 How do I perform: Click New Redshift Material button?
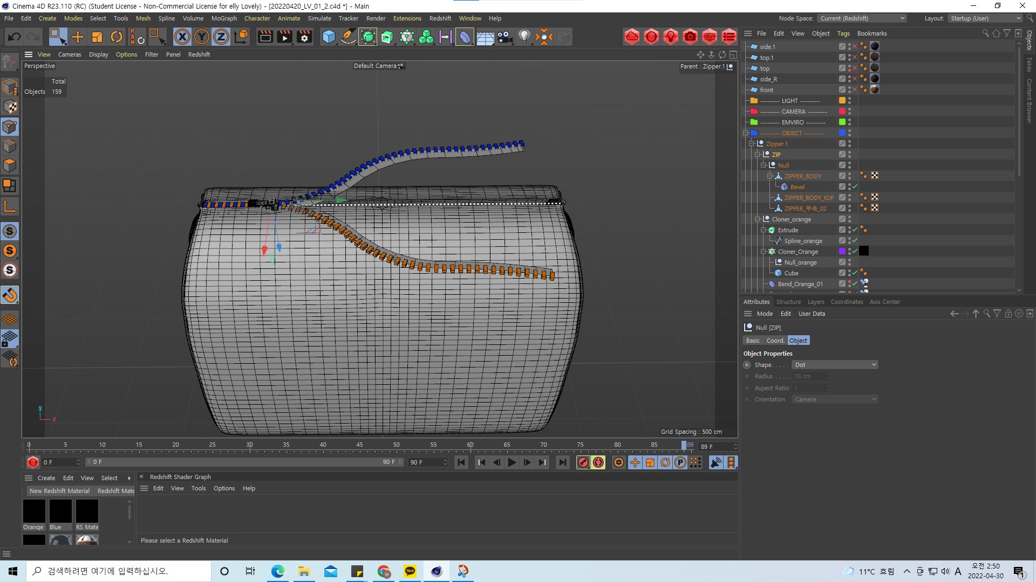(x=59, y=491)
